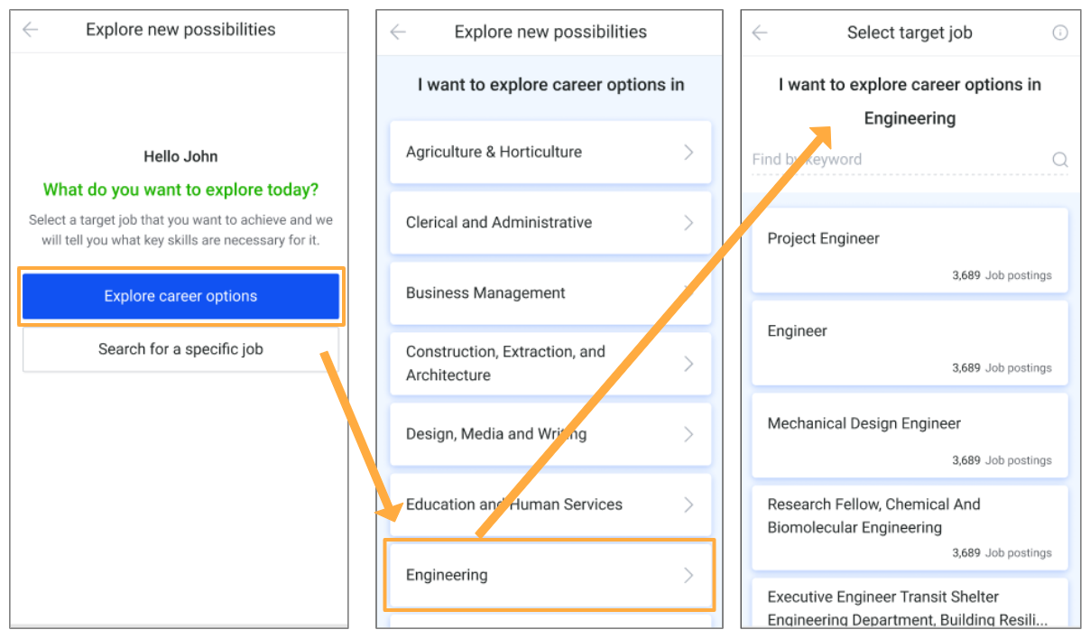Viewport: 1090px width, 639px height.
Task: Select Executive Engineer Transit Shelter job
Action: (910, 603)
